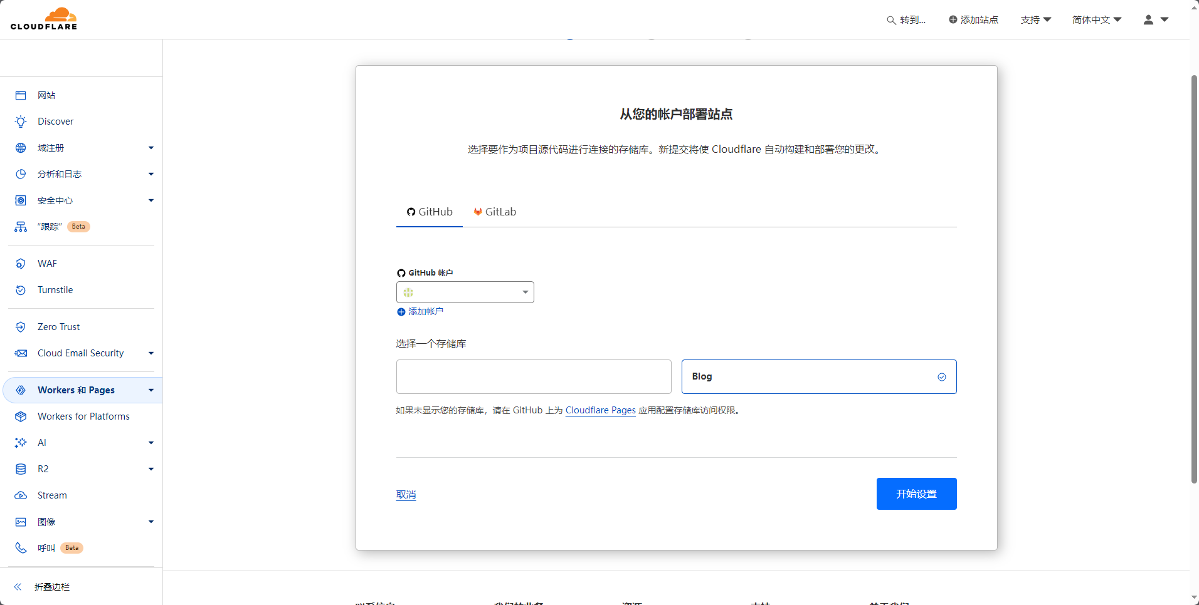Expand the 域注册 sidebar section arrow

(151, 148)
